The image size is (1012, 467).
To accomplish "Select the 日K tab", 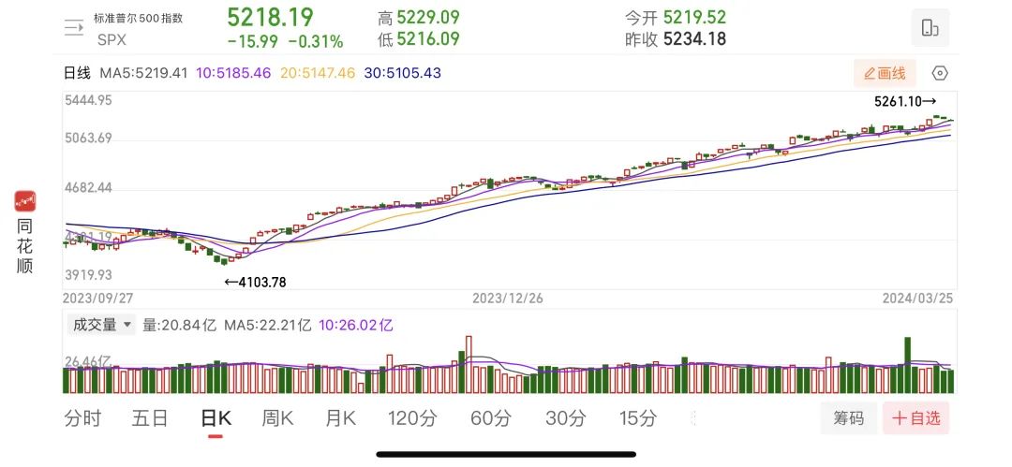I will click(216, 418).
